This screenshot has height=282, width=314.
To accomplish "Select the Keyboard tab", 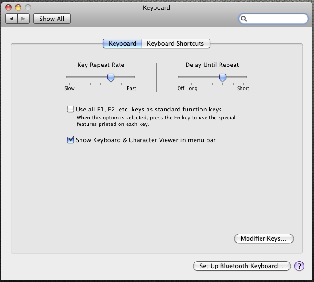I will pos(122,43).
